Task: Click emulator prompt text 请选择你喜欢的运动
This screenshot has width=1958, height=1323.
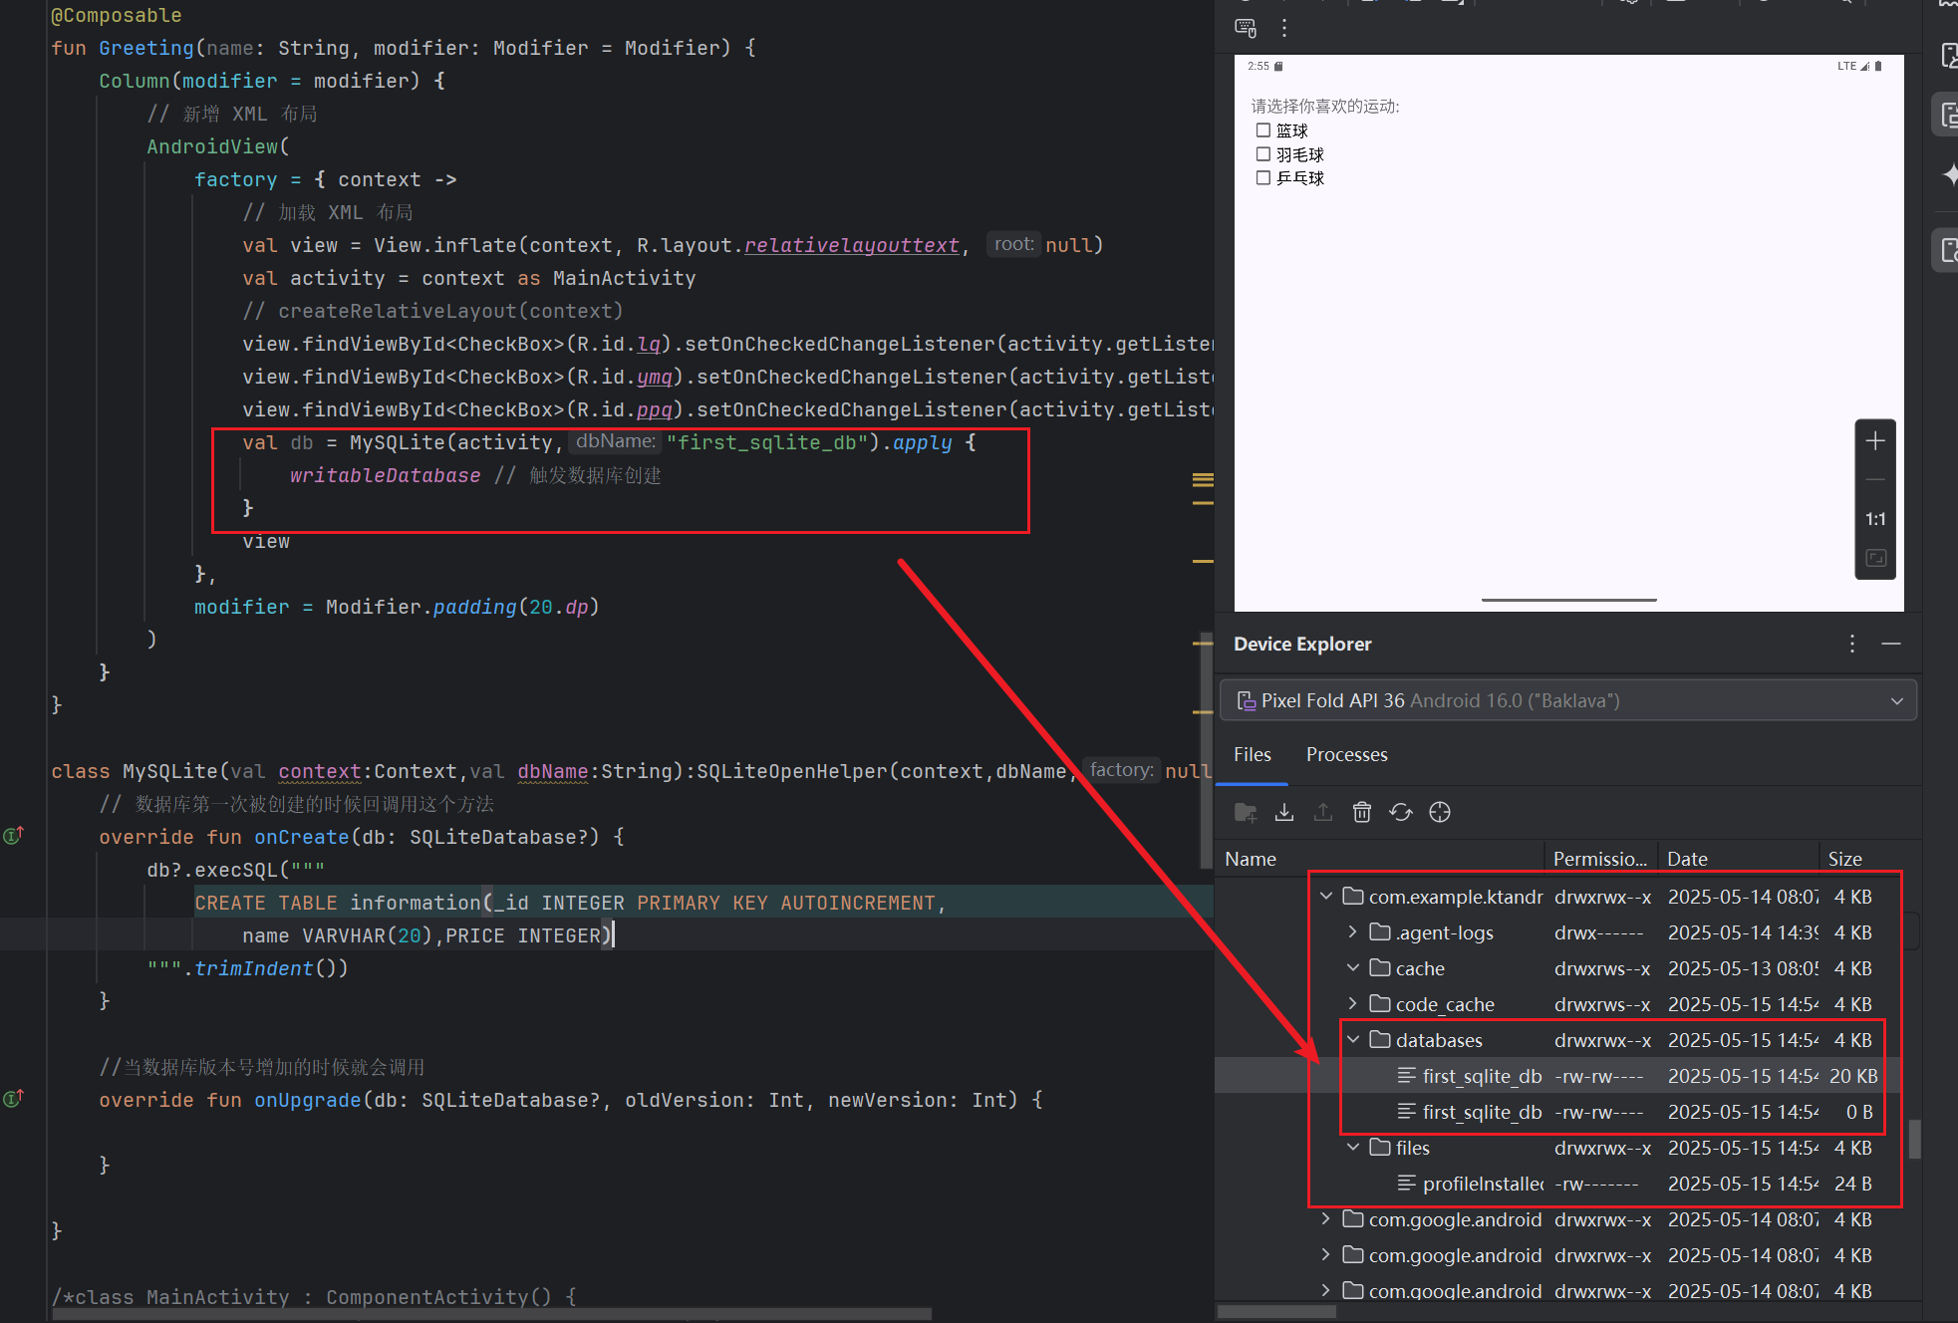Action: 1325,107
